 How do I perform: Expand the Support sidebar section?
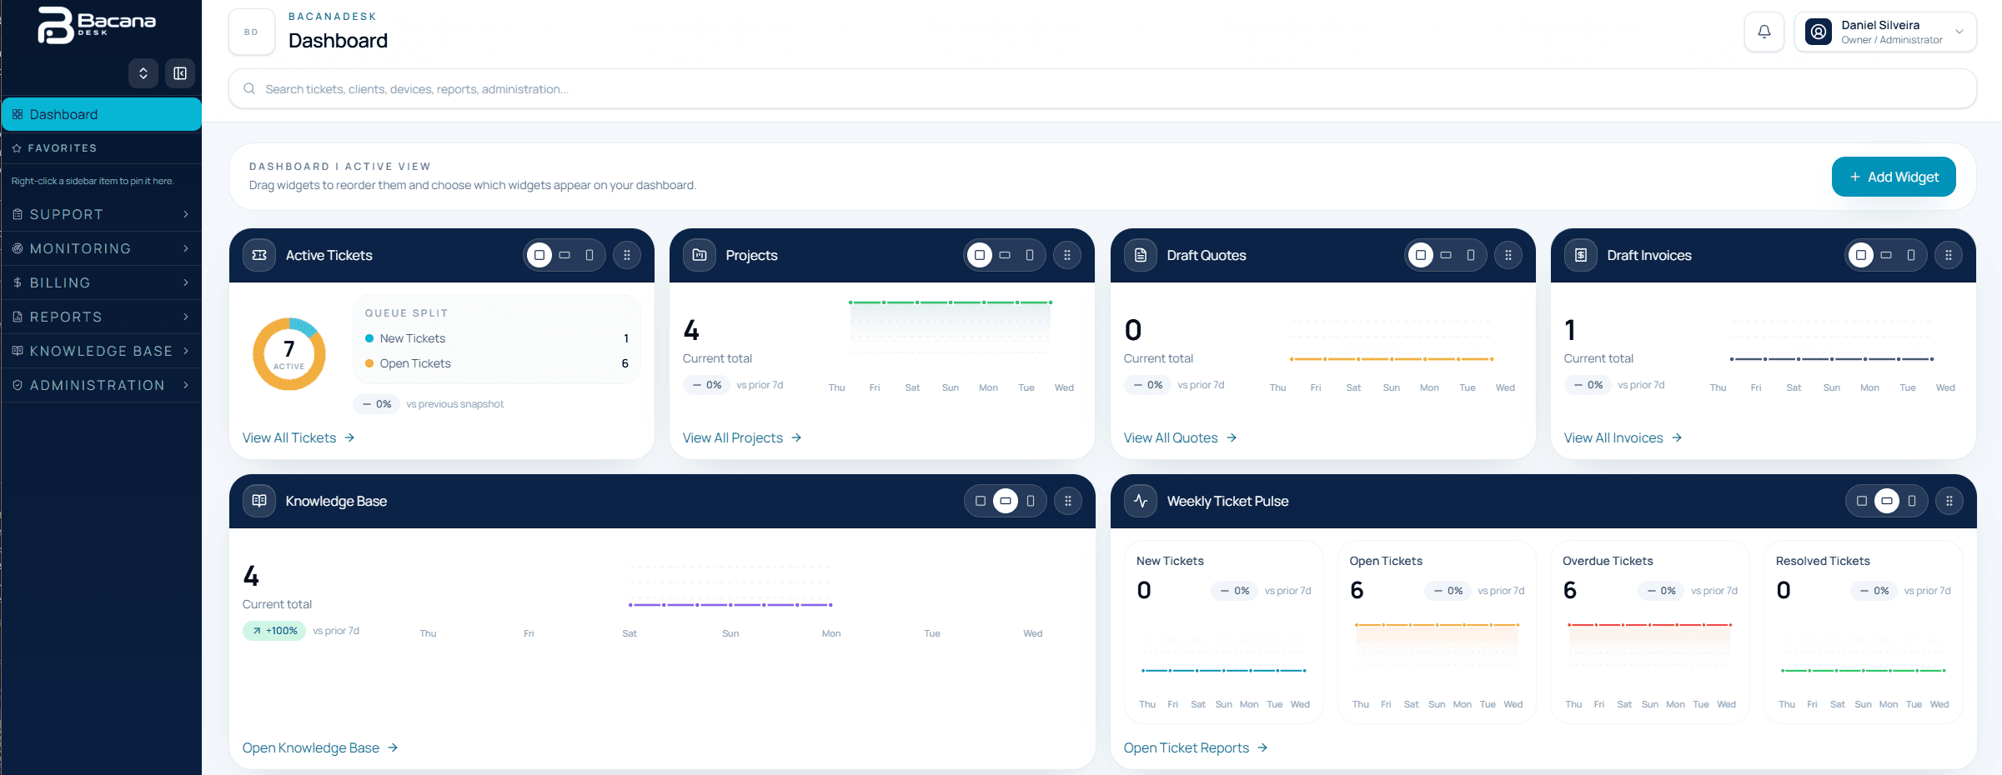coord(101,214)
